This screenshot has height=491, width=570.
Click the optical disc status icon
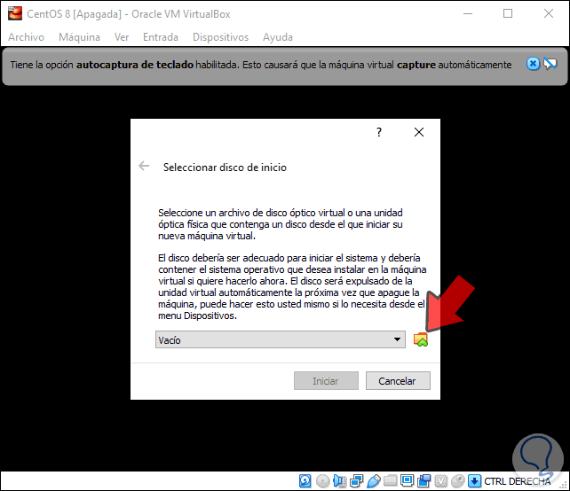click(322, 481)
